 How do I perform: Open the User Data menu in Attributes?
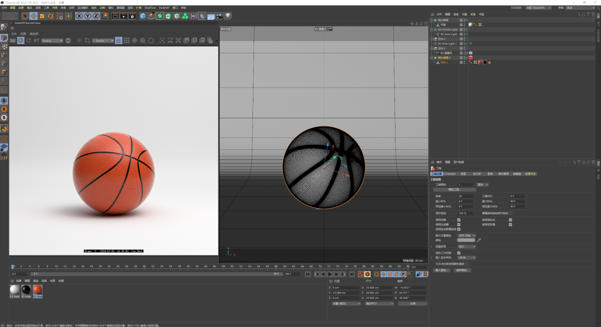click(459, 162)
